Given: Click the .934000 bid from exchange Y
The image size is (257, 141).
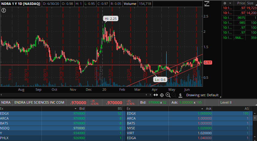Looking at the screenshot, I should click(78, 133).
